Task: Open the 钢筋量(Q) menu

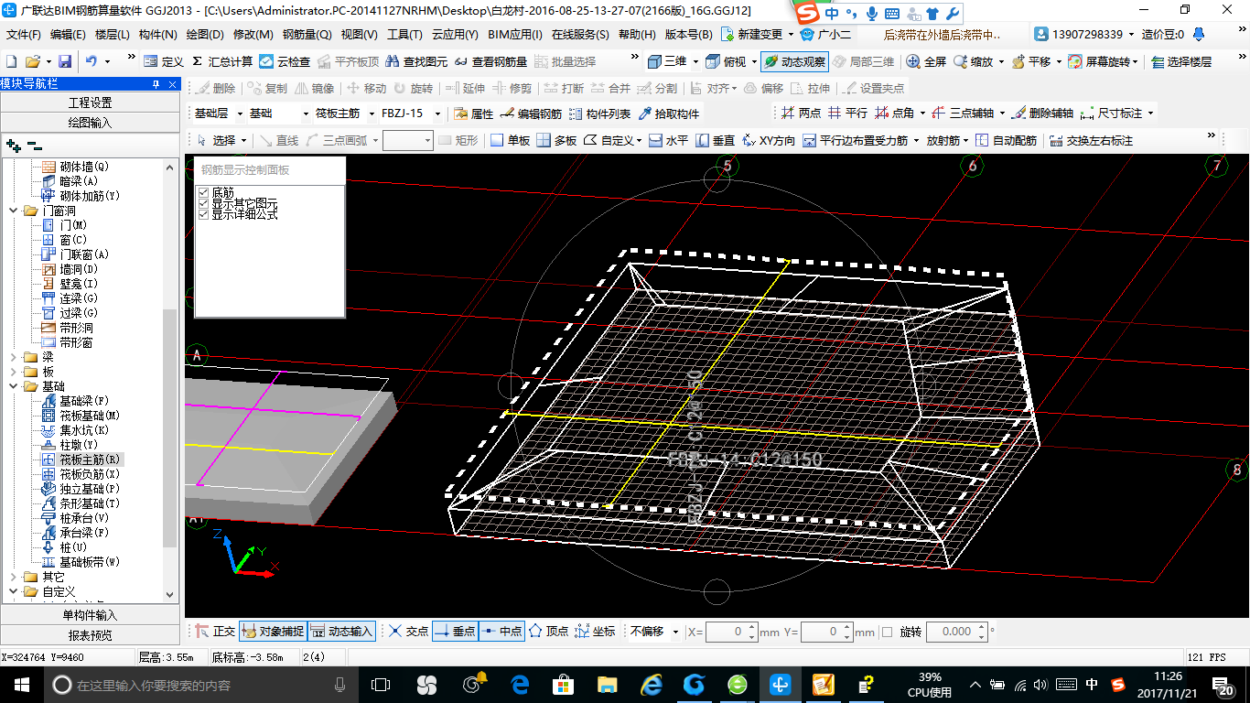Action: pos(307,35)
